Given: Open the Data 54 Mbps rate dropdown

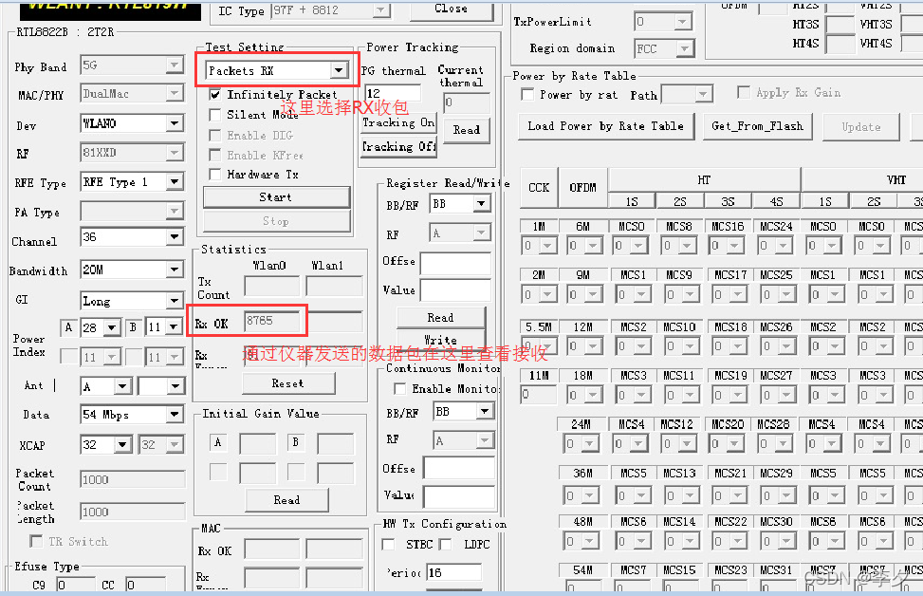Looking at the screenshot, I should point(175,415).
